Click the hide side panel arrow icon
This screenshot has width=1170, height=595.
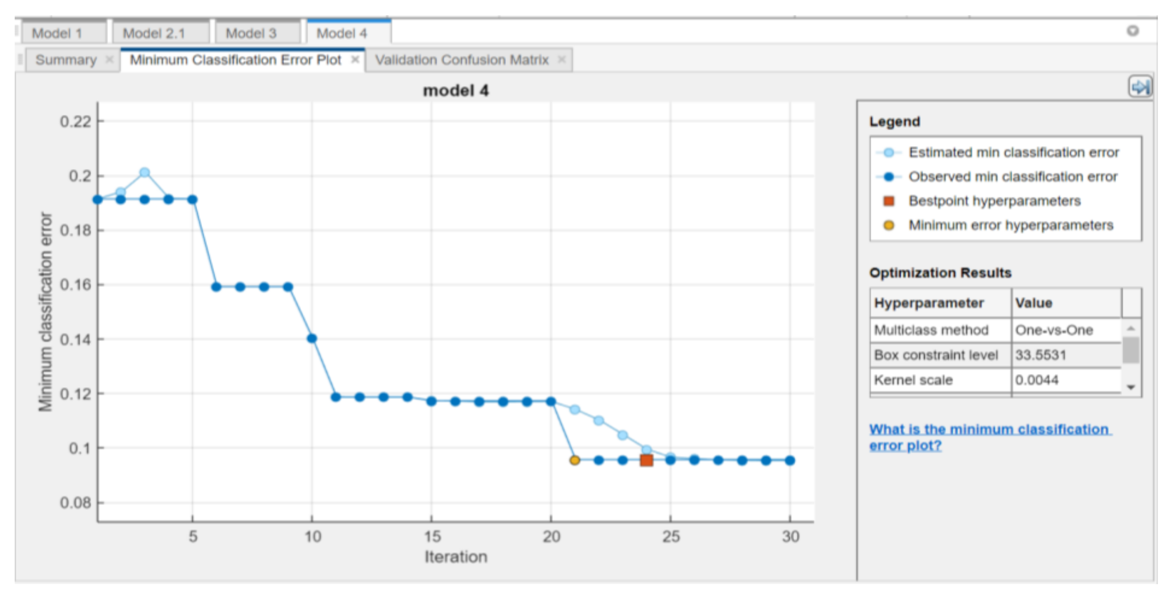(1140, 87)
